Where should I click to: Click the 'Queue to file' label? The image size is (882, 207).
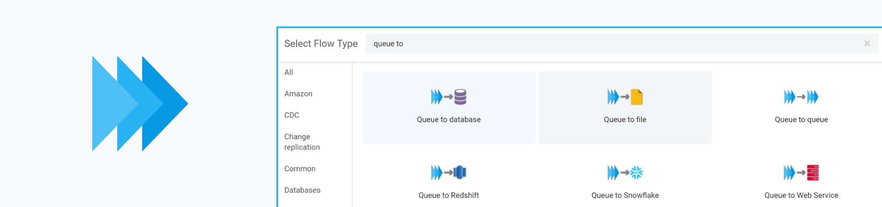pyautogui.click(x=625, y=120)
